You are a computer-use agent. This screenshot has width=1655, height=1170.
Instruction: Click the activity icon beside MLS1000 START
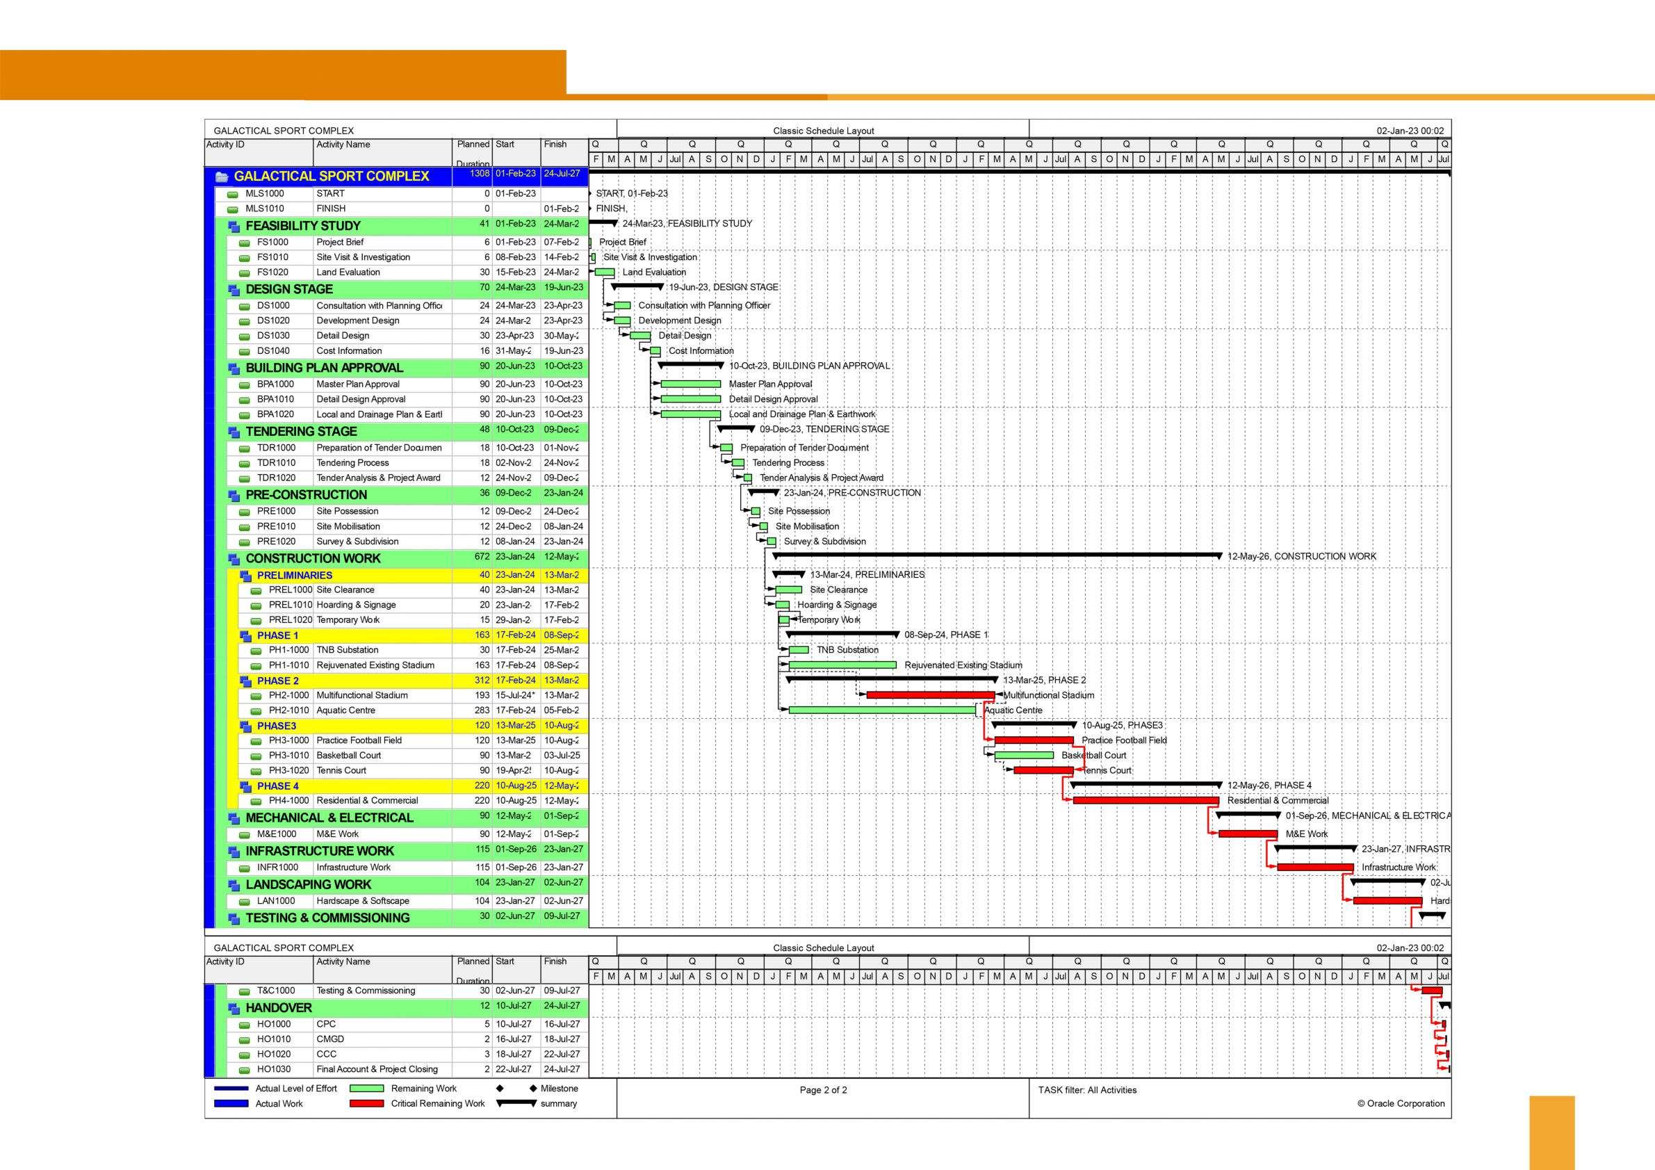pyautogui.click(x=233, y=194)
